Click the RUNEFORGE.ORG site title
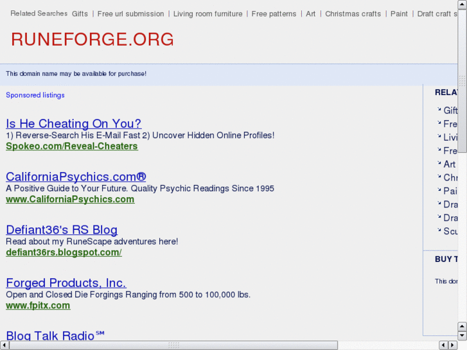This screenshot has height=350, width=467. pos(93,39)
